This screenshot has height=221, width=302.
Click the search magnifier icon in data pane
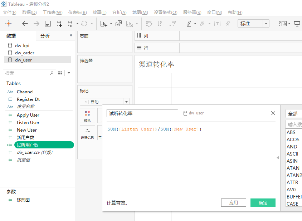[52, 73]
